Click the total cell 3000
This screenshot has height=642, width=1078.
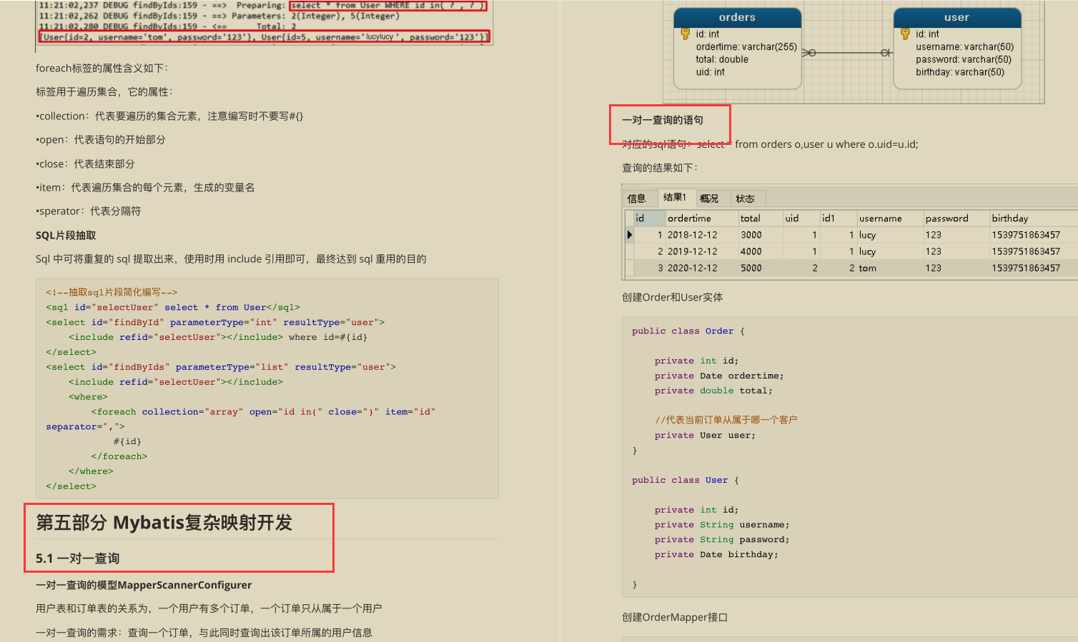point(760,235)
